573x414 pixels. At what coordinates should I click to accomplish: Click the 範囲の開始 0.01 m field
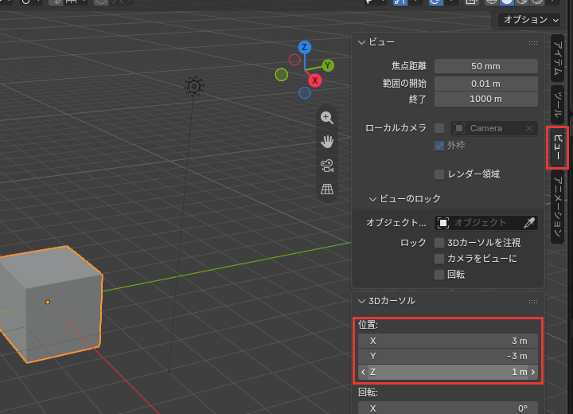click(486, 84)
